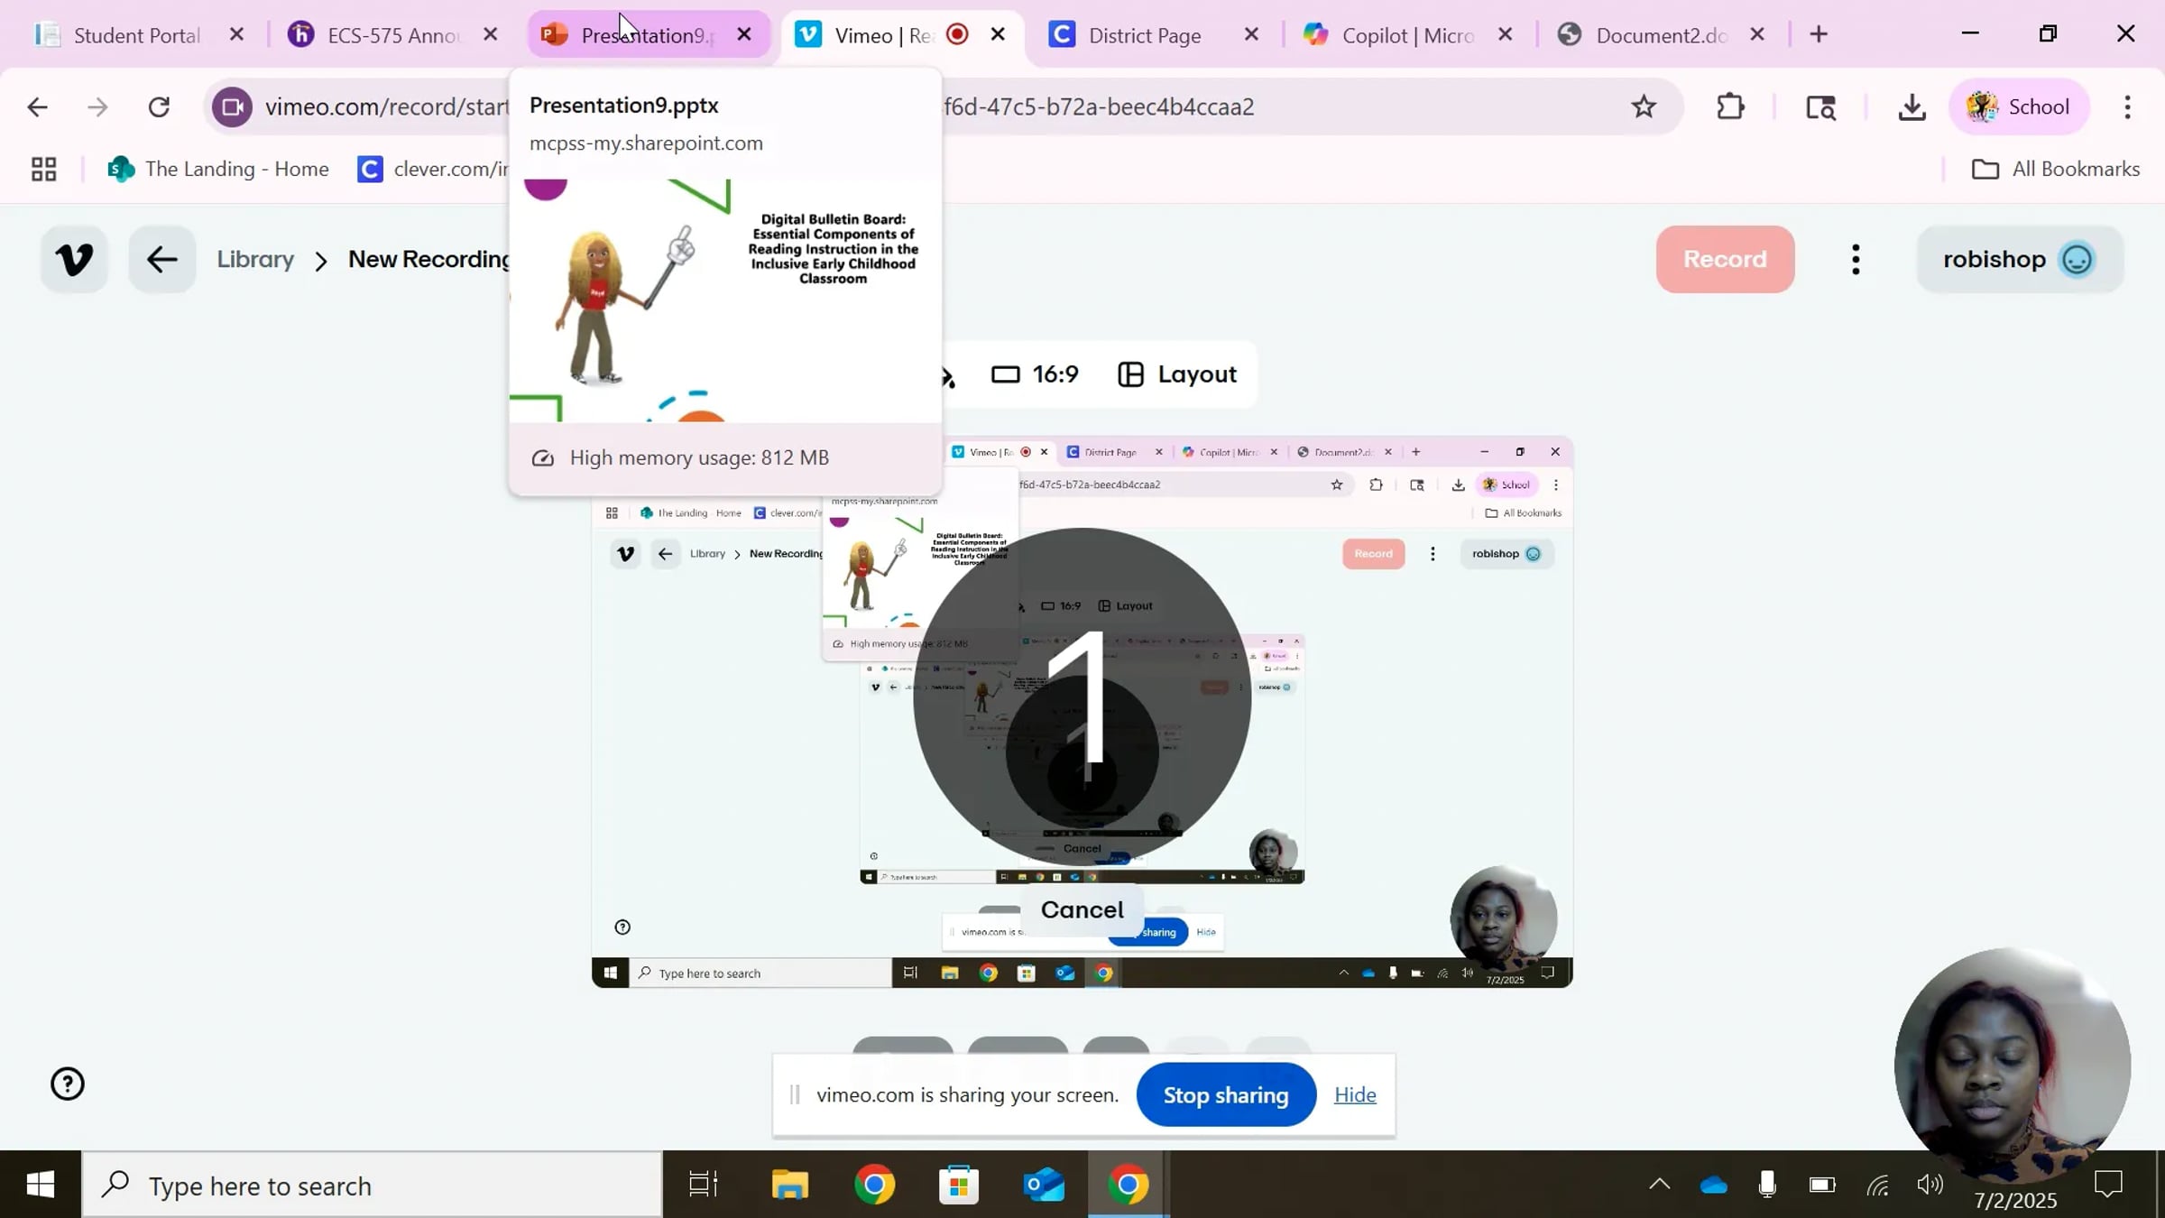Switch to the Document2 tab
2165x1218 pixels.
click(1660, 35)
